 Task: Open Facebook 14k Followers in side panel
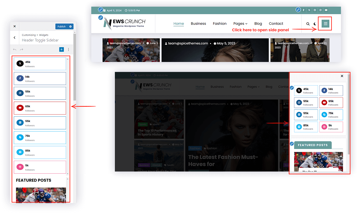tap(331, 90)
